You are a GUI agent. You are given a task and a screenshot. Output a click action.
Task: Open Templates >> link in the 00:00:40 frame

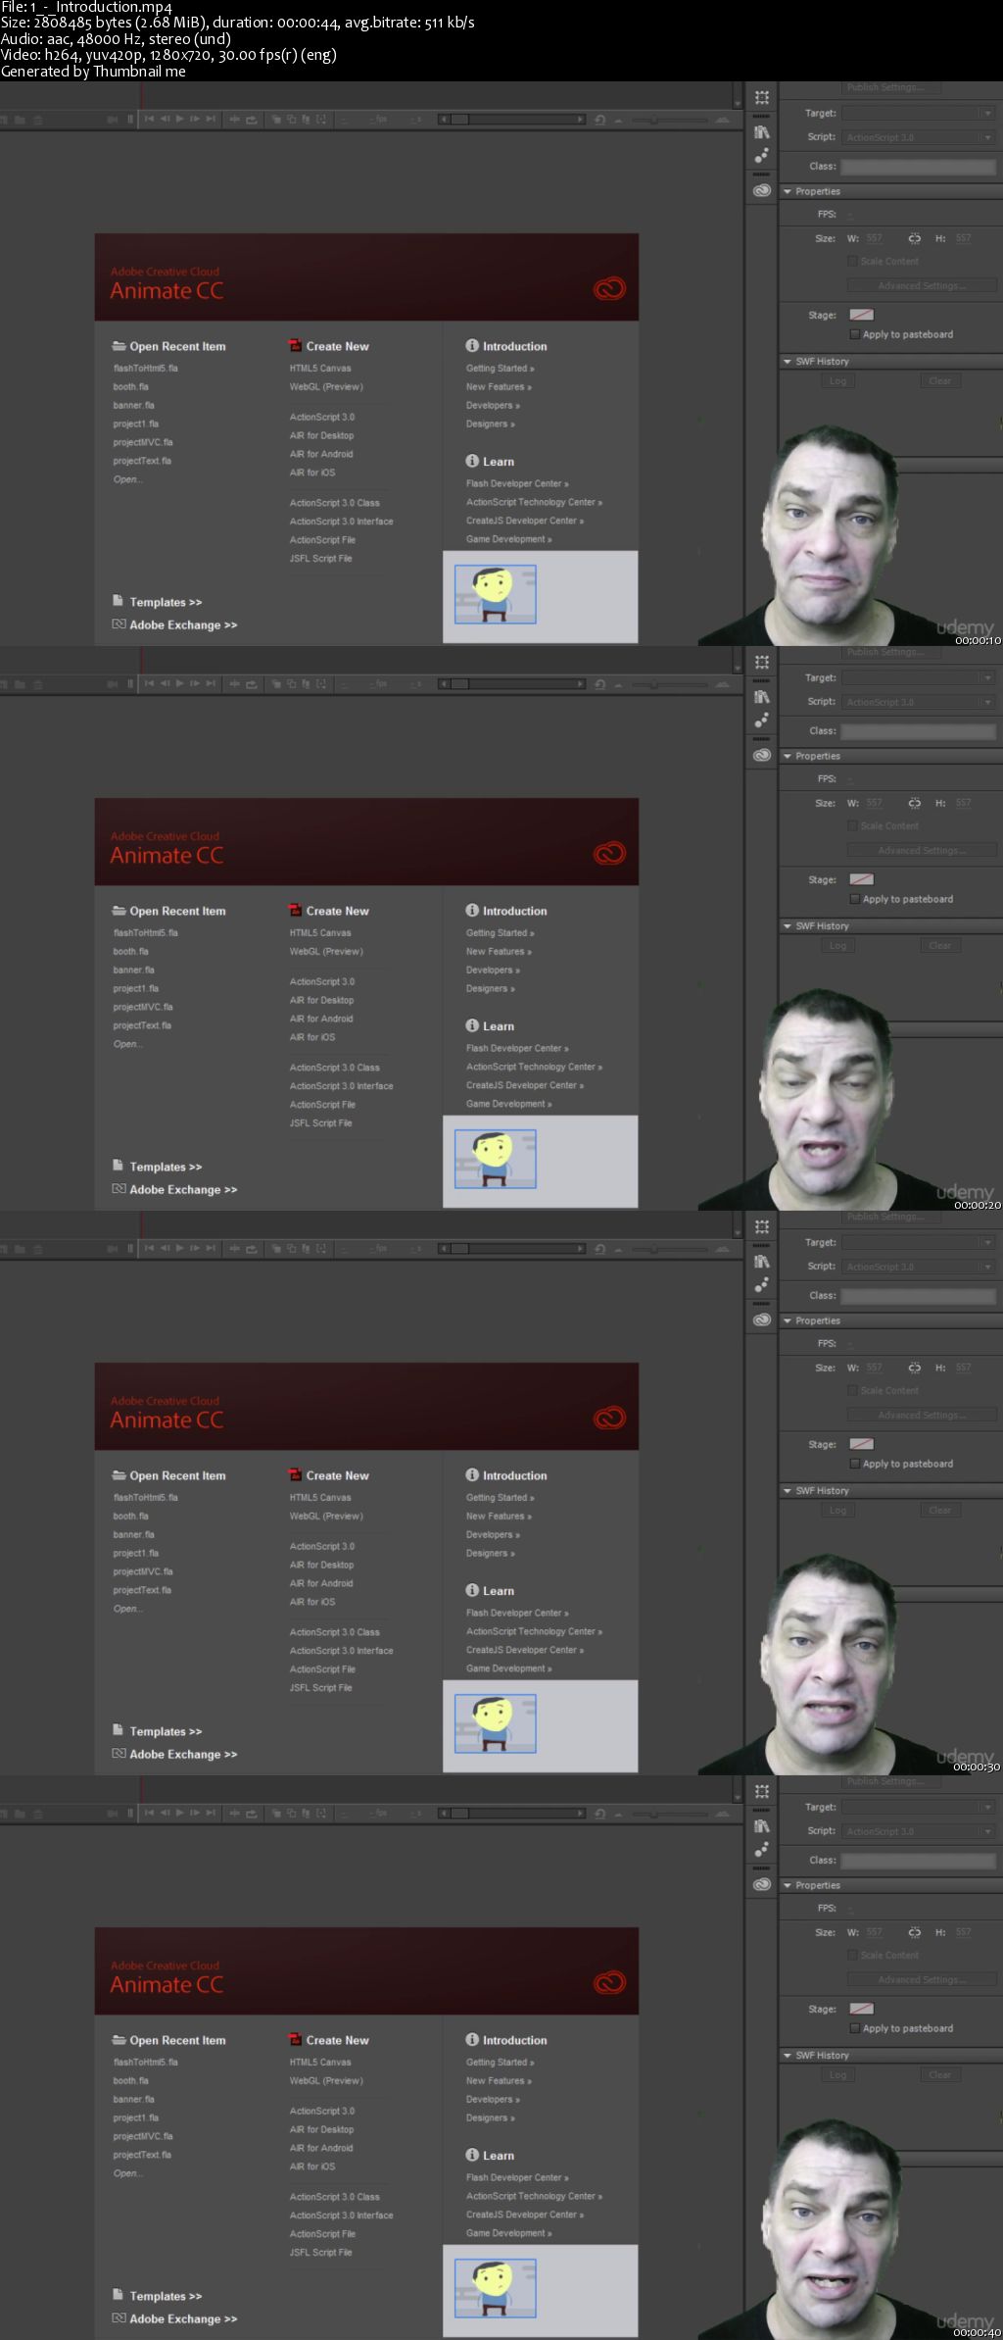[x=166, y=2296]
